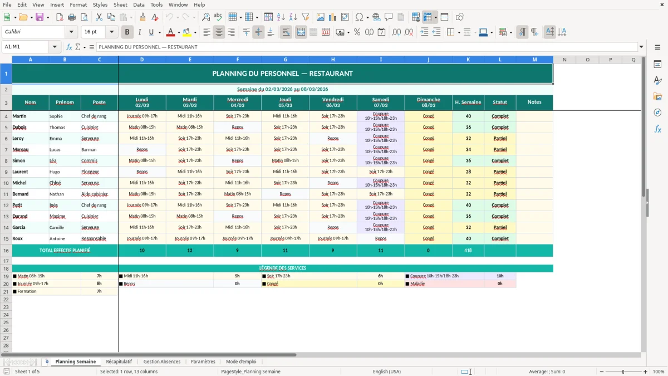668x376 pixels.
Task: Open sidebar Functions deck
Action: pos(657,129)
